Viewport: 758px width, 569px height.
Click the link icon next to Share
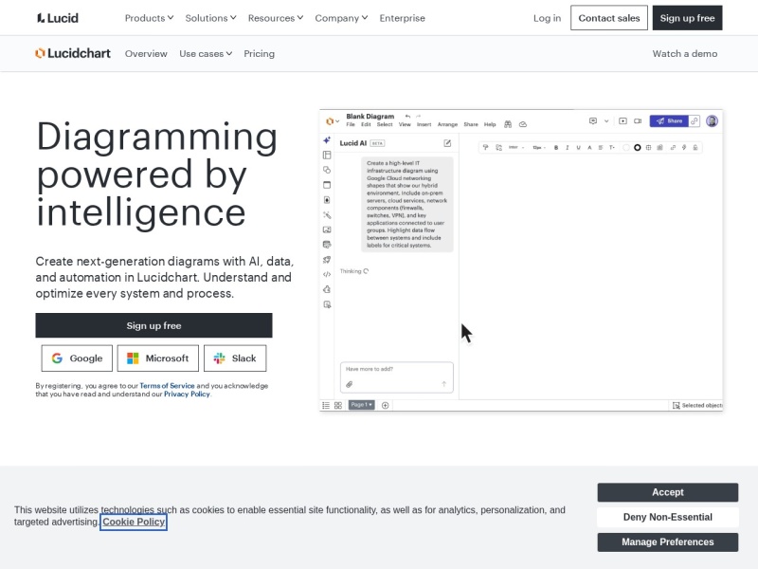click(695, 121)
